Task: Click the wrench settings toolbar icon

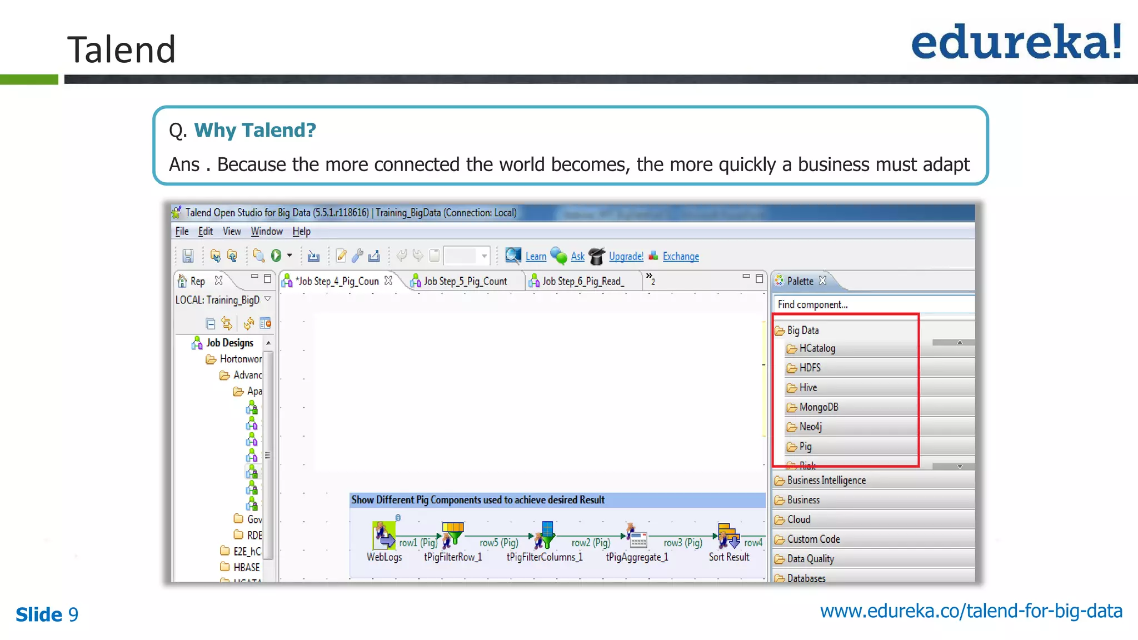Action: (357, 256)
